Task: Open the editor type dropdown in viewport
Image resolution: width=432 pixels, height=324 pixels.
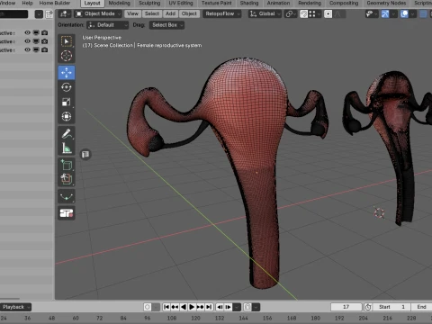Action: 65,14
